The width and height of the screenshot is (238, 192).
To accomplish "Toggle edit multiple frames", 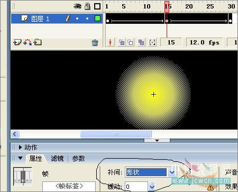I will [141, 42].
